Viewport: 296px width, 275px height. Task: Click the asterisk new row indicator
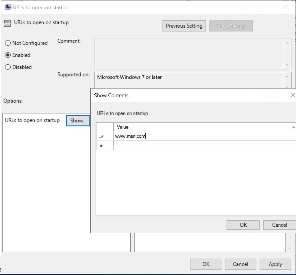(x=101, y=146)
